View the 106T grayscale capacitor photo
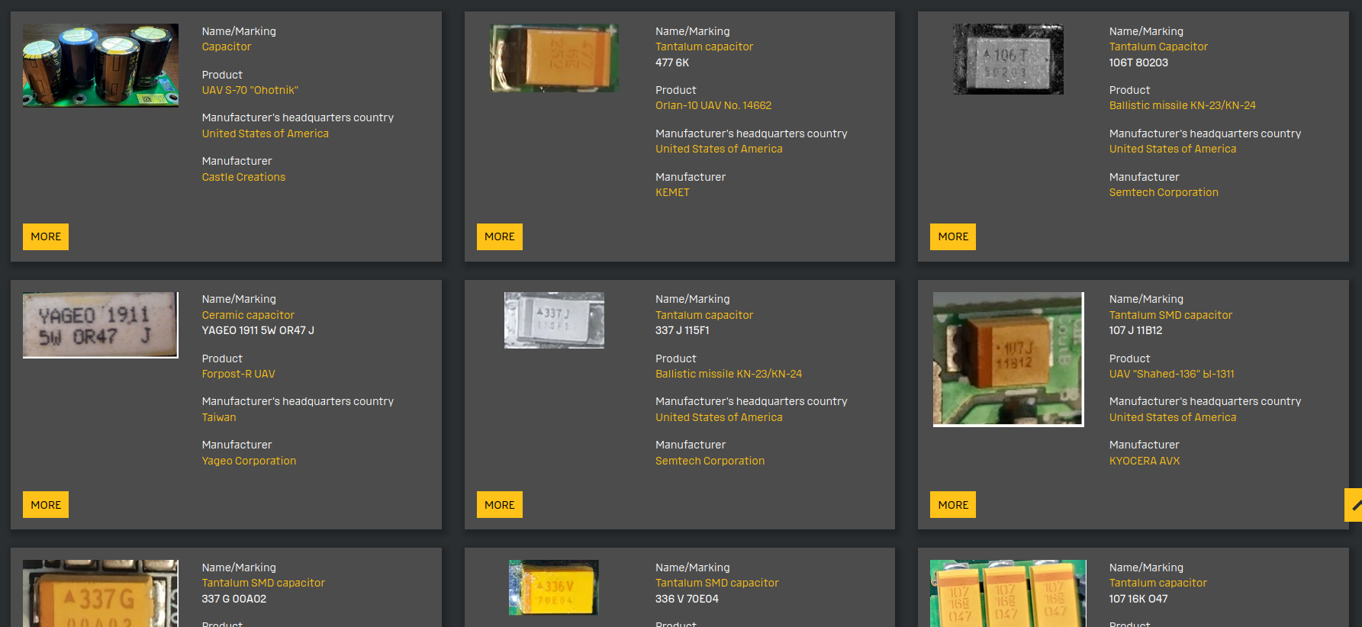1362x627 pixels. 1008,59
